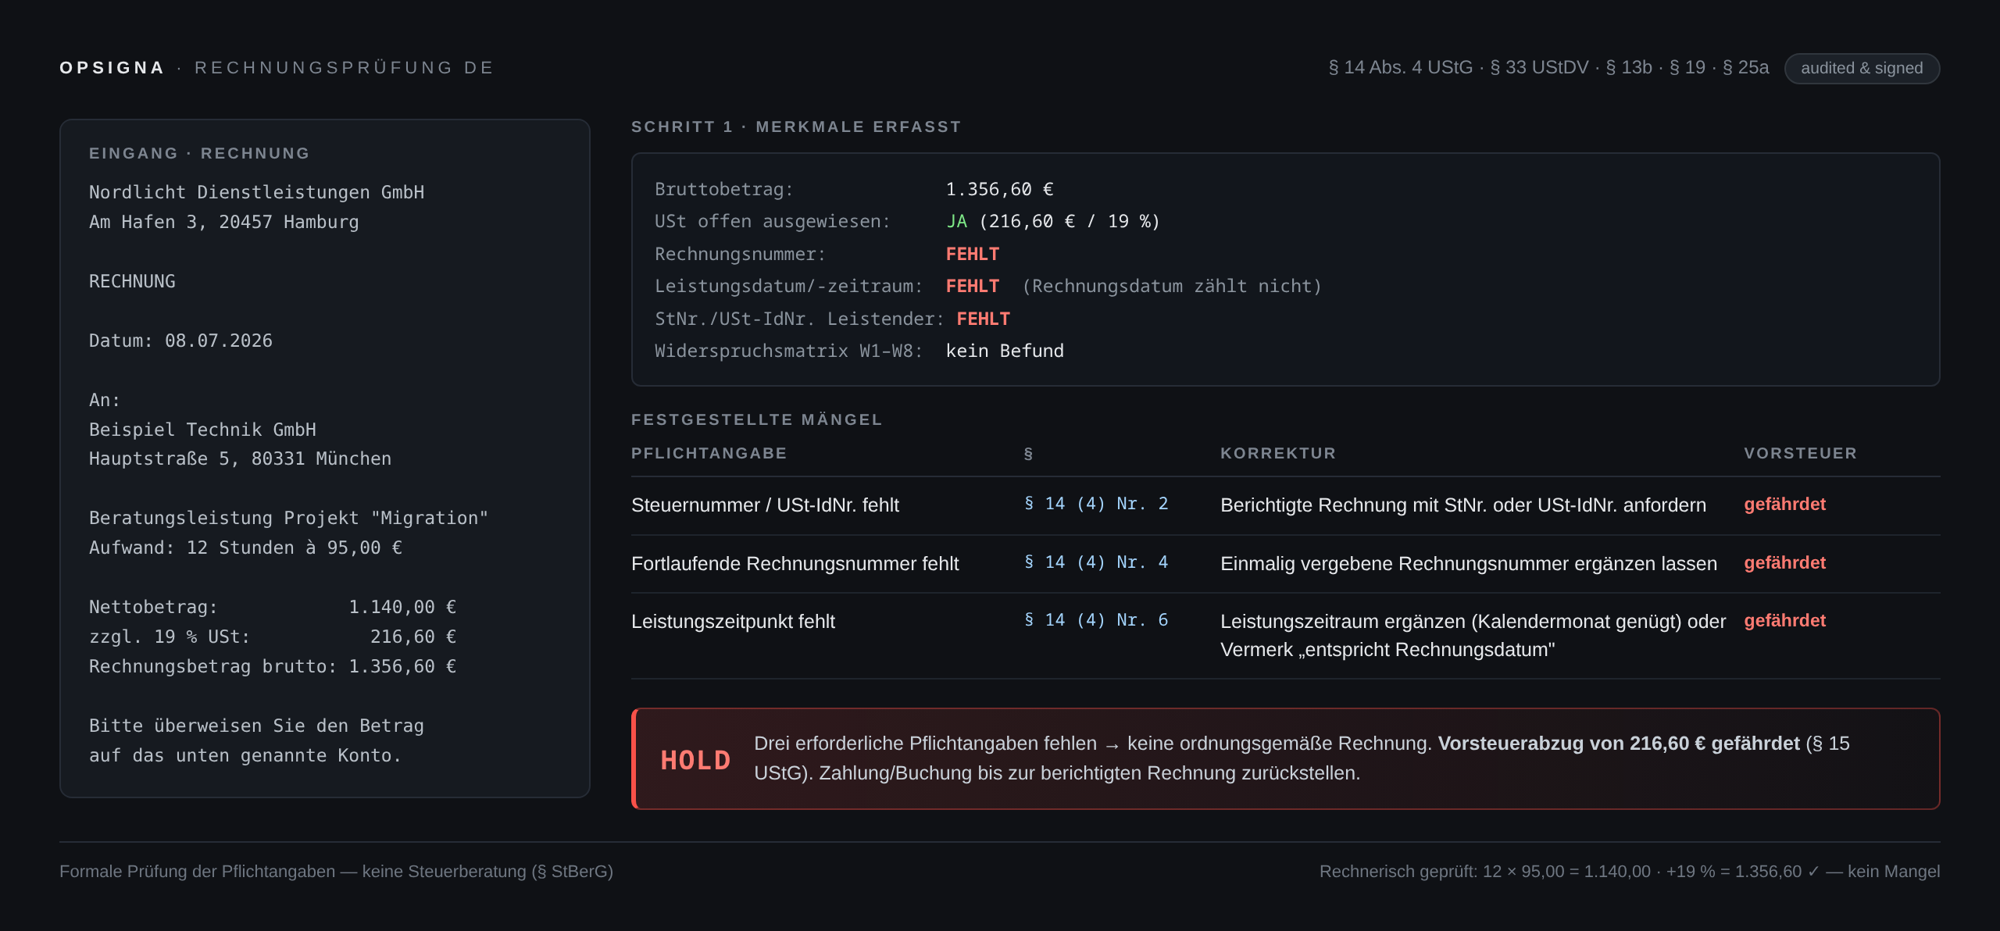Screen dimensions: 2000x931
Task: Click 'gefährdet' in the Rechnungsnummer row
Action: pos(1784,563)
